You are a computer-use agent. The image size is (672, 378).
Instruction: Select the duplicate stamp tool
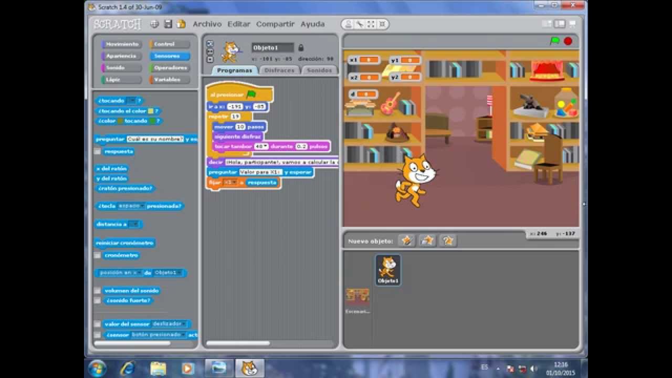pos(349,24)
